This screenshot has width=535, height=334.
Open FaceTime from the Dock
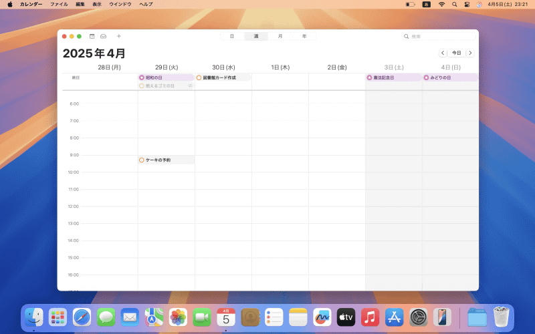click(x=202, y=317)
